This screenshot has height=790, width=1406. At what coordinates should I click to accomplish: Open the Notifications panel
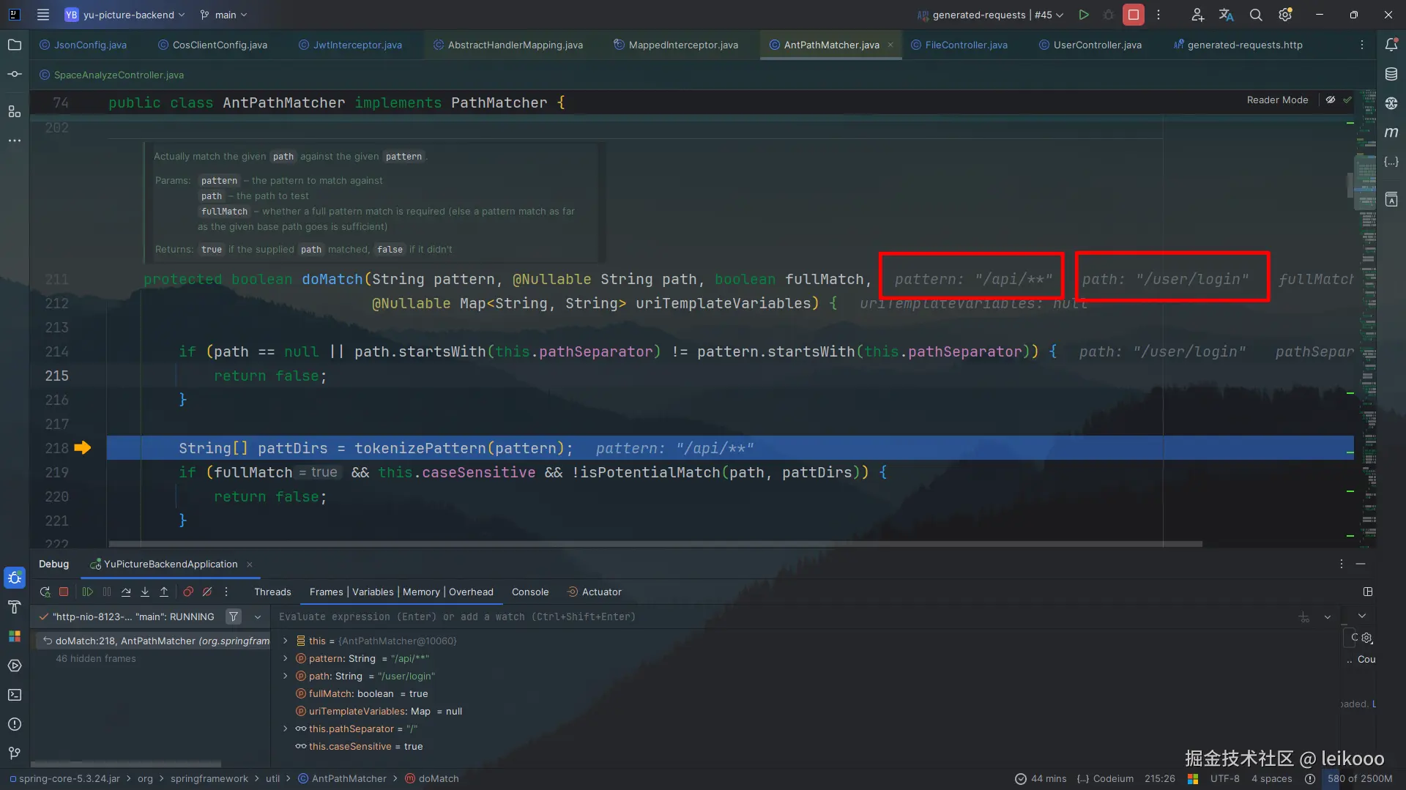coord(1391,45)
